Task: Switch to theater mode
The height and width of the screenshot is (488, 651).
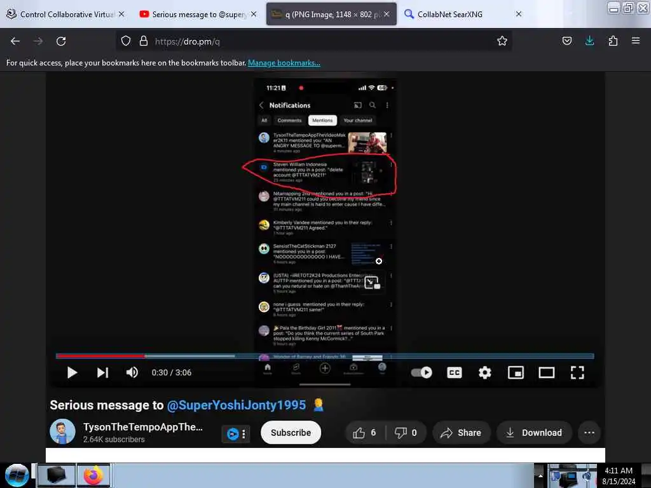Action: 546,372
